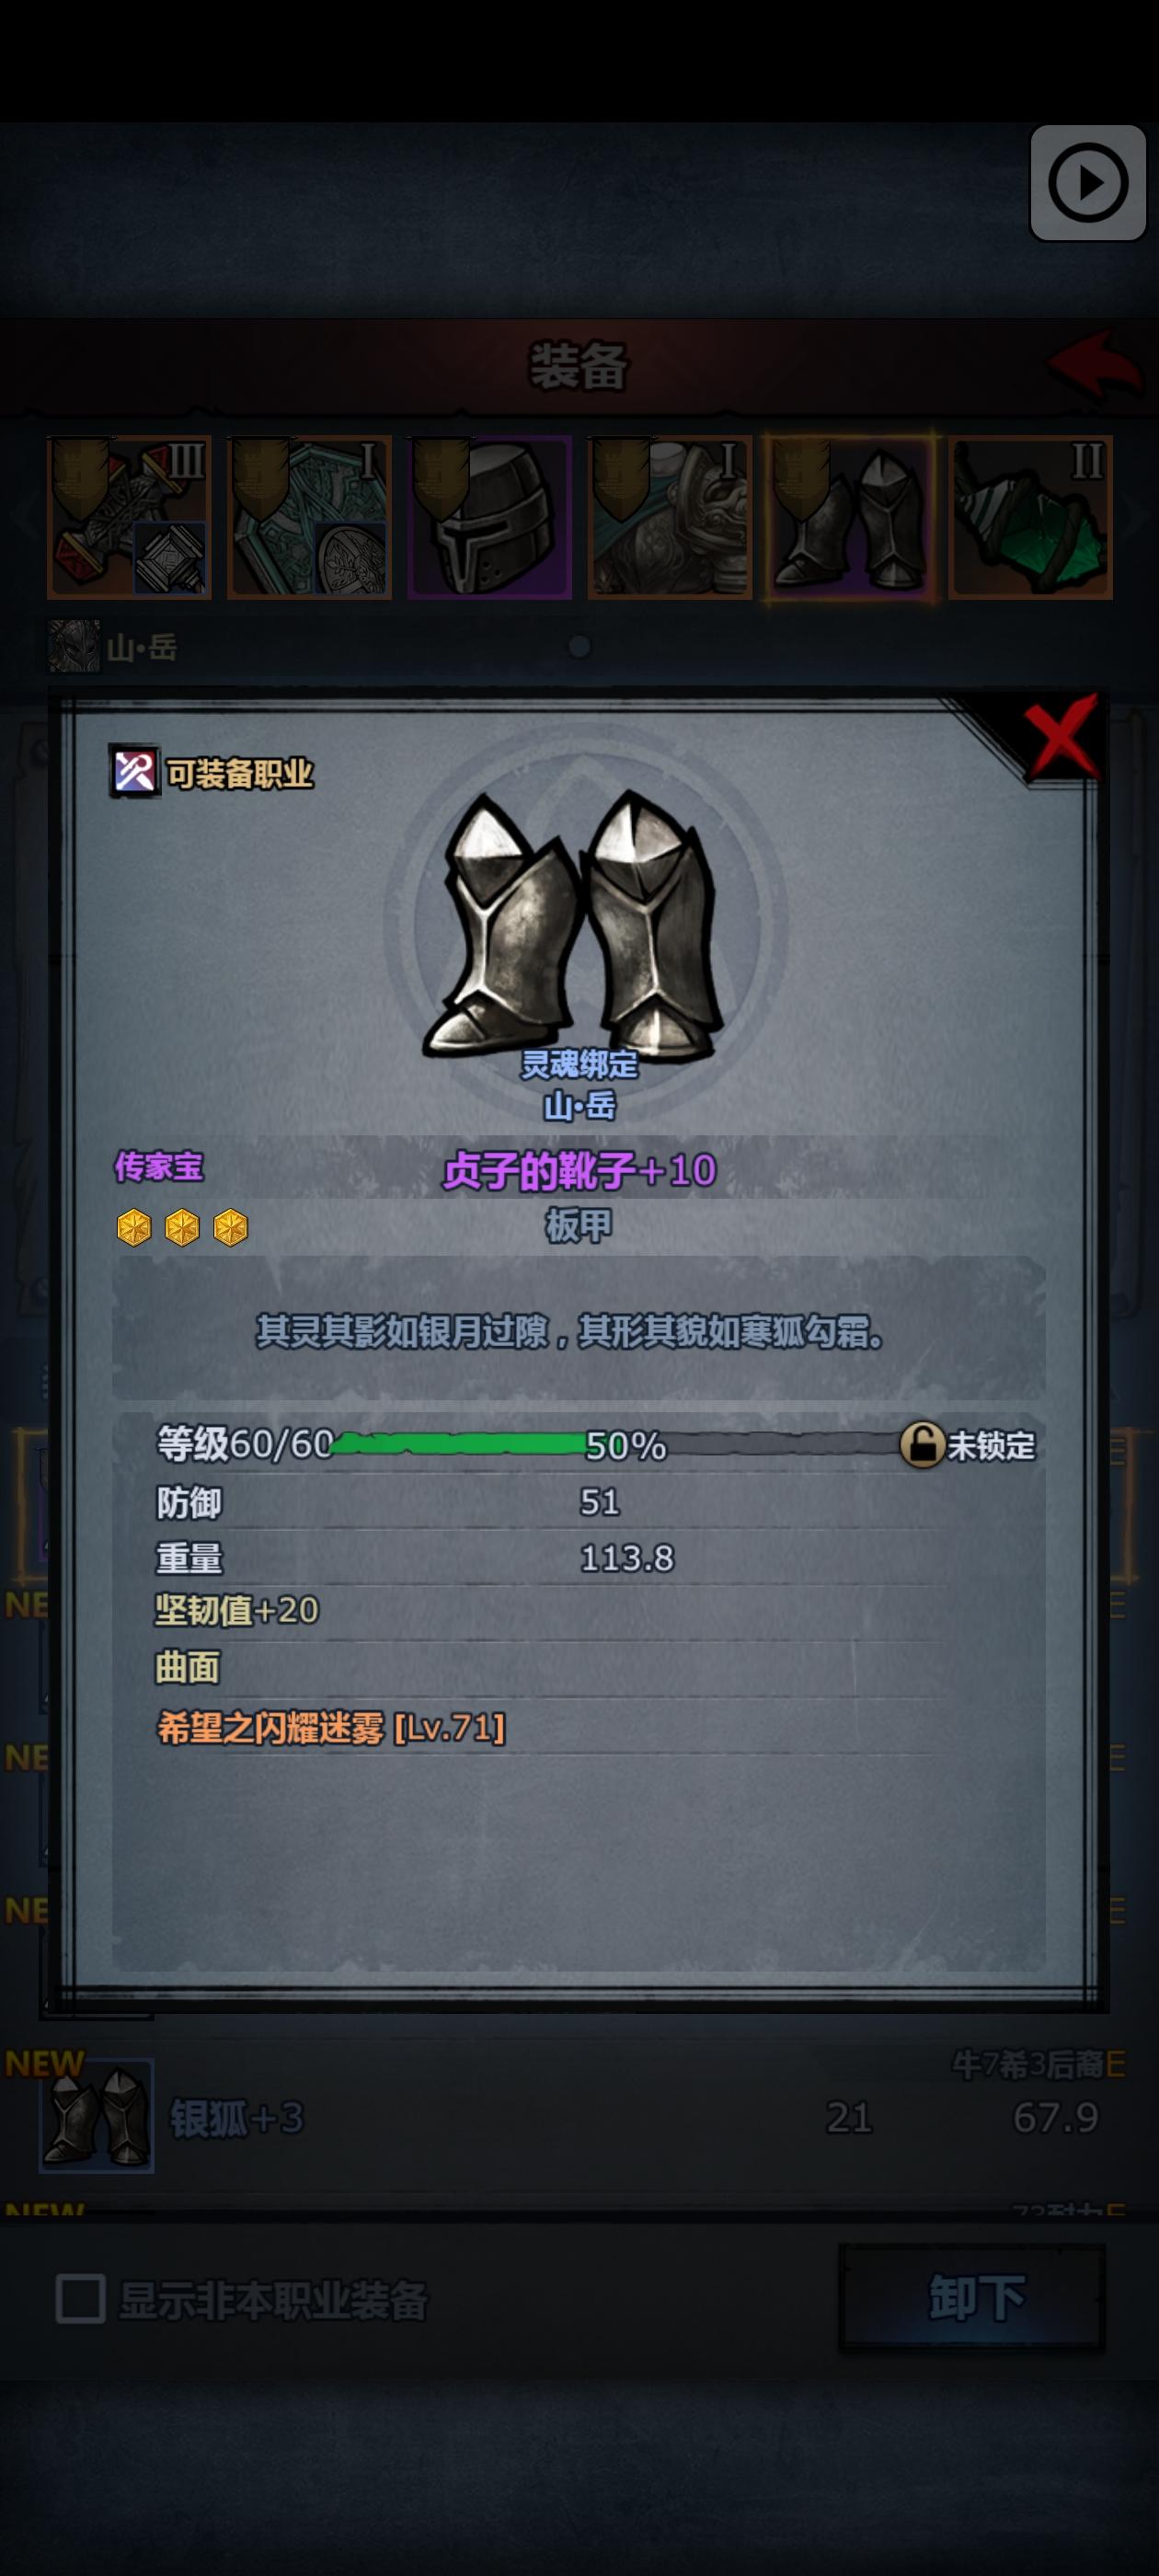The height and width of the screenshot is (2576, 1159).
Task: Check 显示非本职业装备 checkbox
Action: 81,2299
